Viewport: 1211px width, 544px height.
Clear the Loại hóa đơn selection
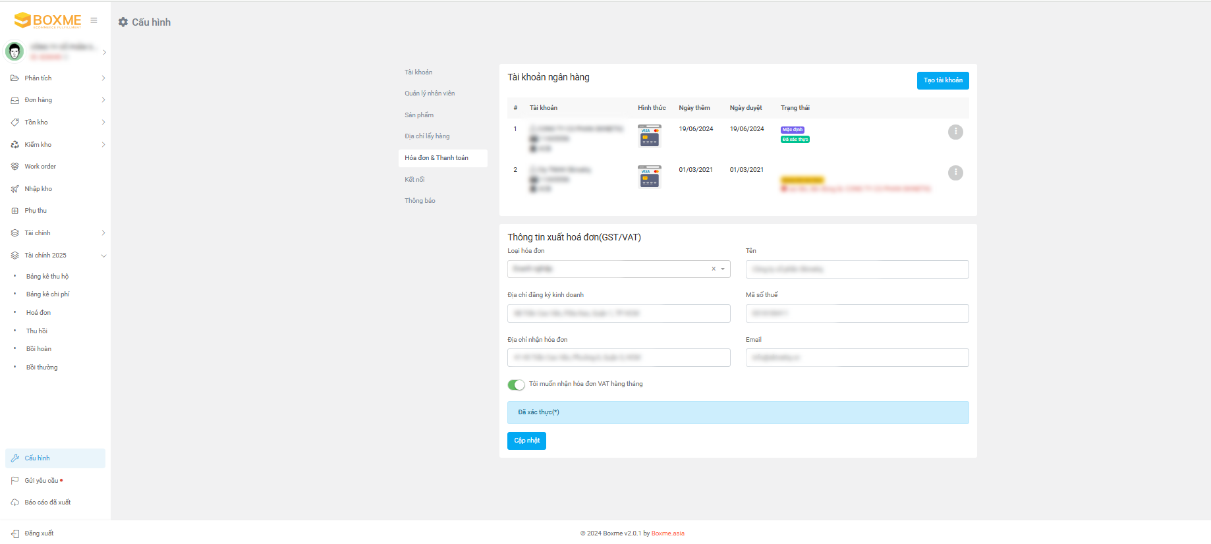(x=713, y=269)
